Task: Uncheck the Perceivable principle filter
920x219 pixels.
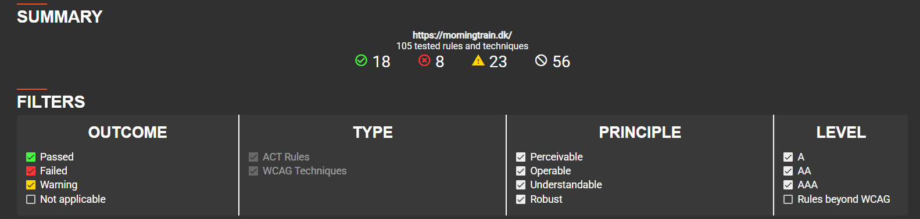Action: pos(521,157)
